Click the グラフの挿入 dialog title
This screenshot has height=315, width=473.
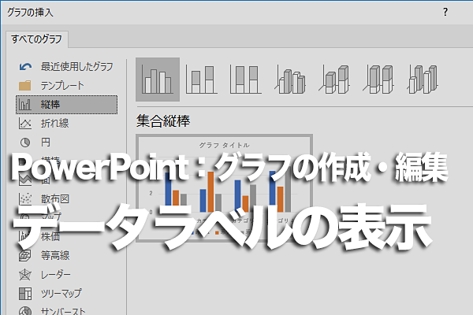30,13
